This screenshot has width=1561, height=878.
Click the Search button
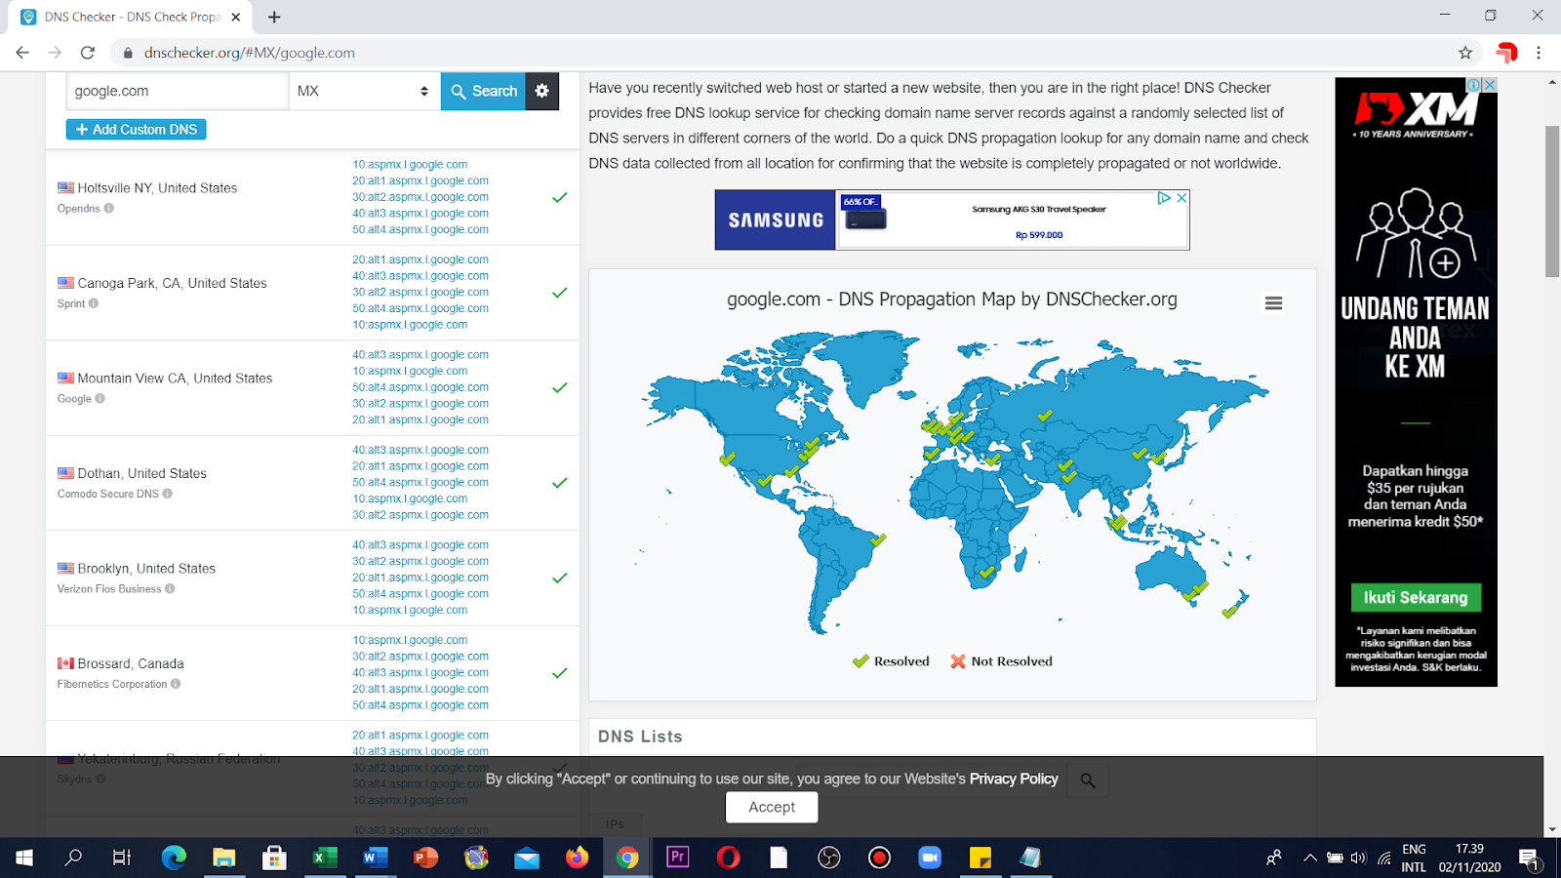[483, 91]
